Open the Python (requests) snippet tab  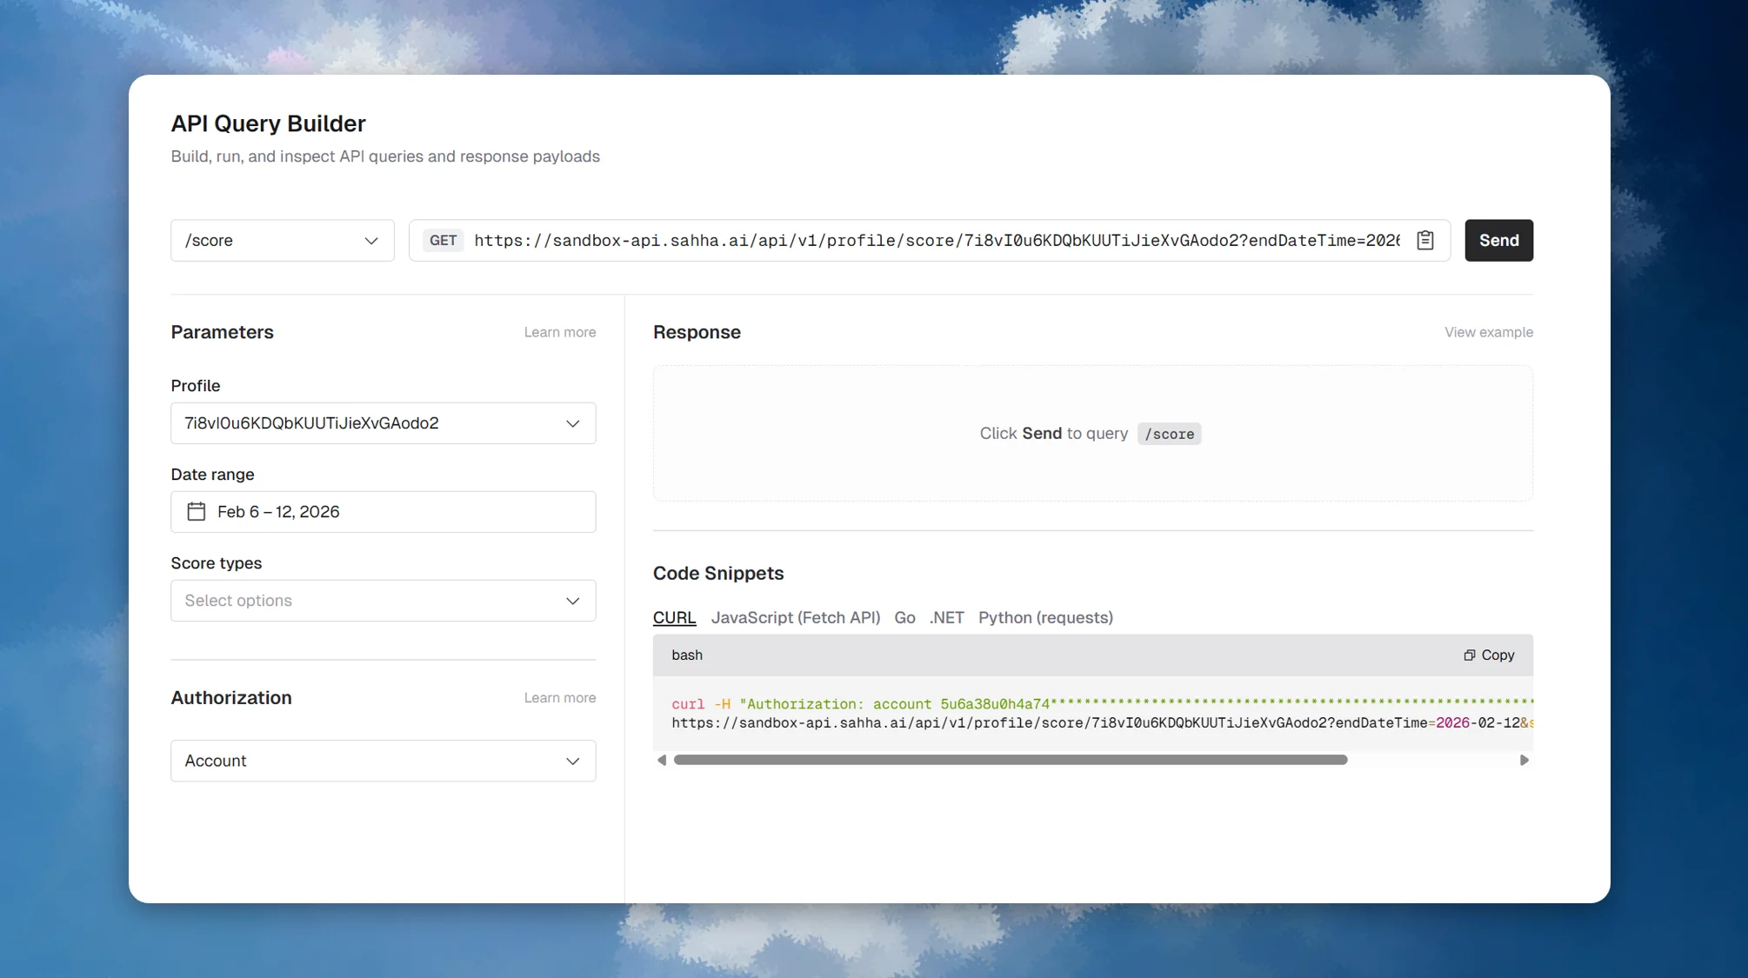pos(1045,617)
